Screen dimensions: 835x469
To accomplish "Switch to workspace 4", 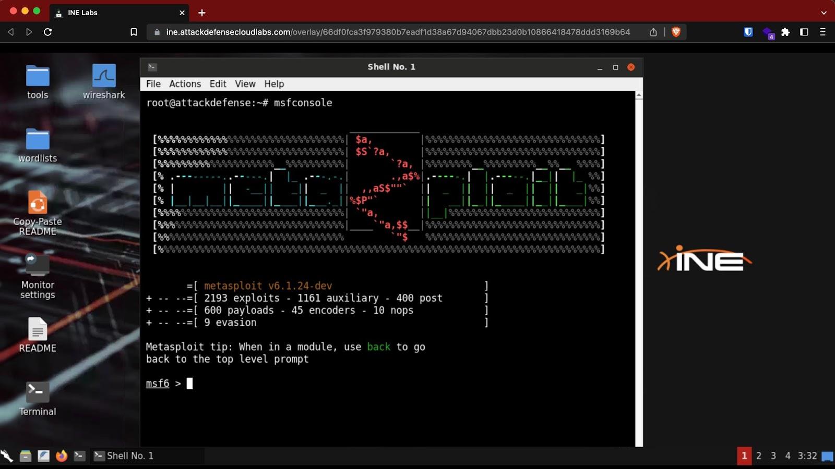I will click(788, 456).
